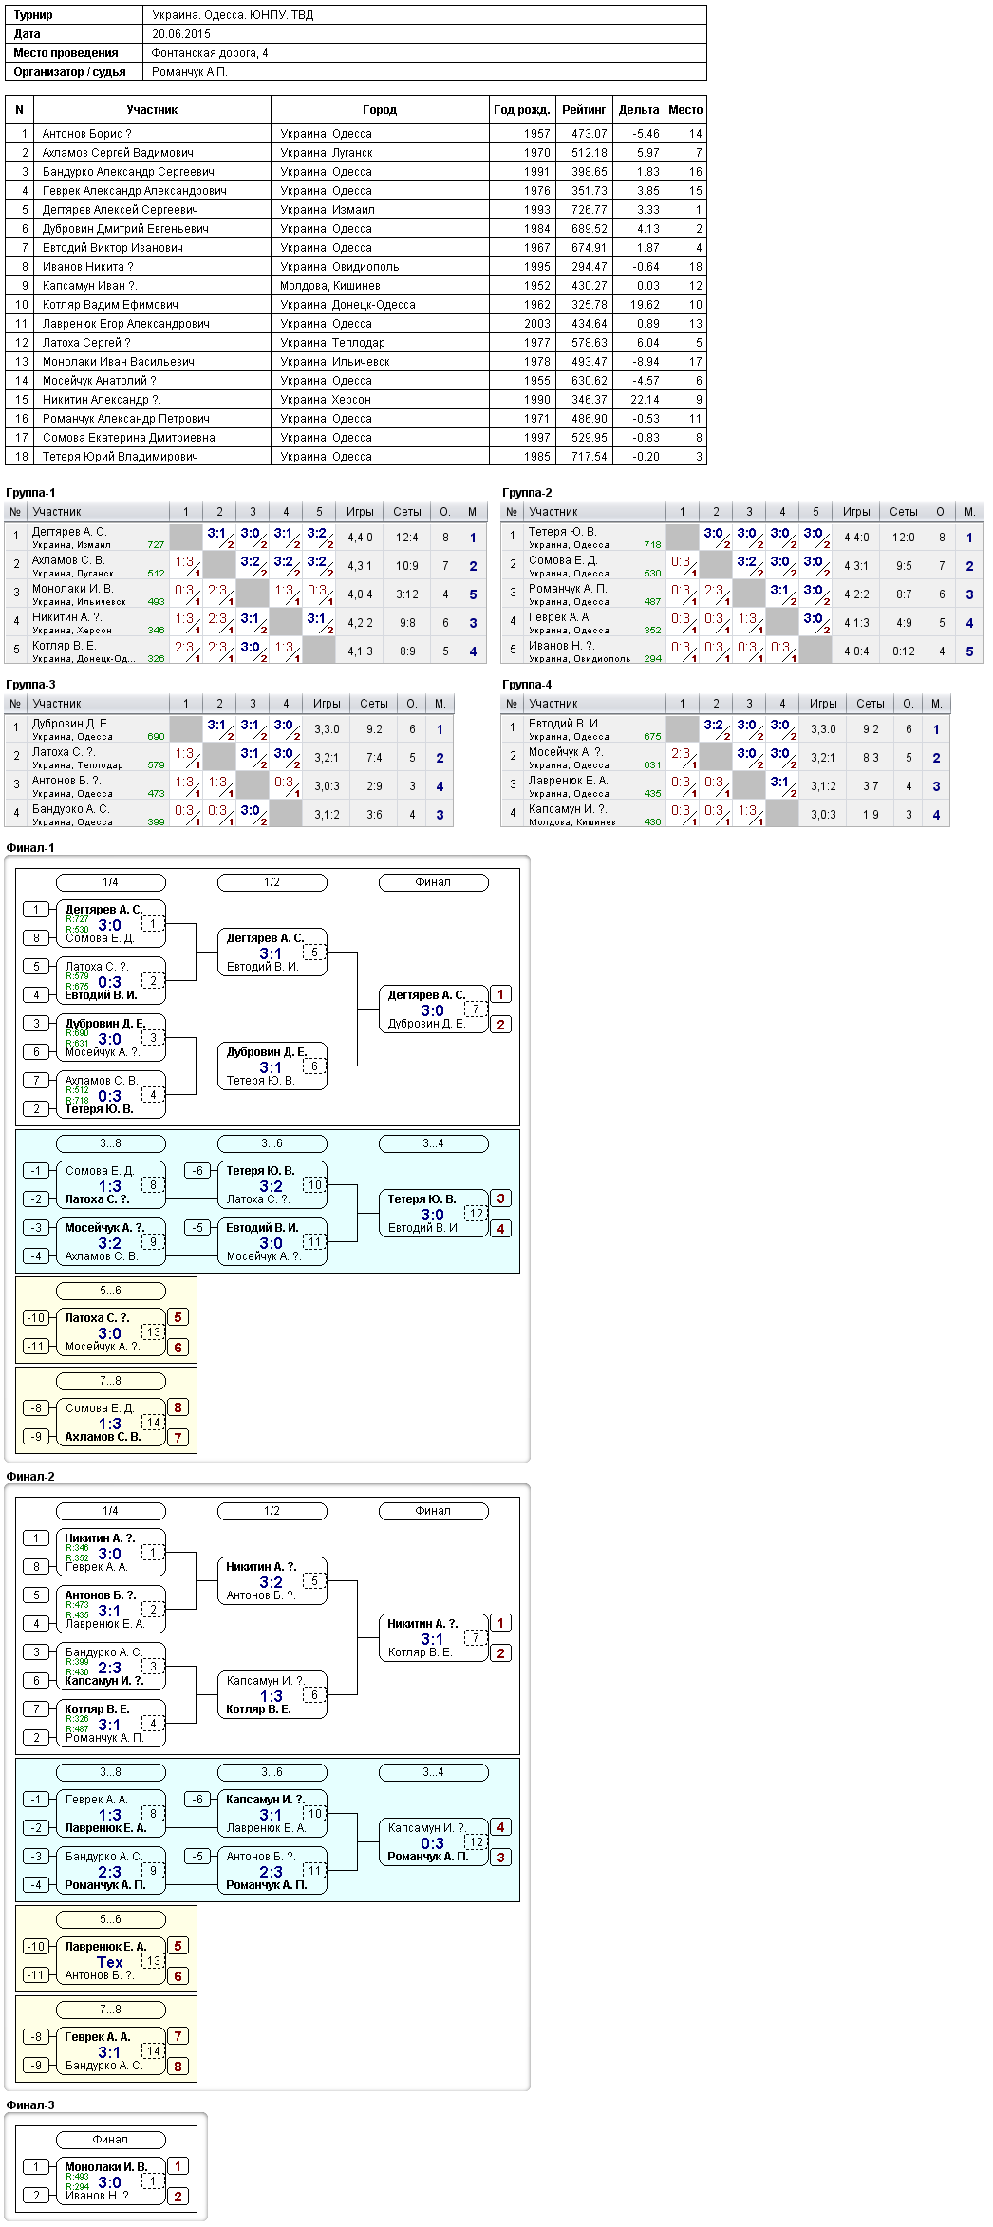Select the 1/2 round label in Финал-1

[272, 882]
